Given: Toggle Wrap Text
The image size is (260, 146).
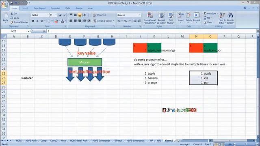Looking at the screenshot, I should tap(100, 15).
